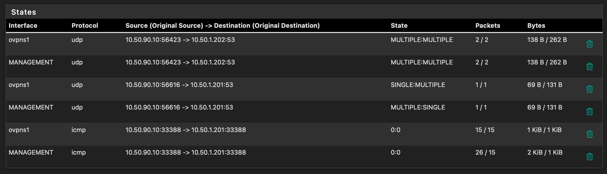Viewport: 607px width, 174px height.
Task: Click the Source -> Destination column header
Action: 223,26
